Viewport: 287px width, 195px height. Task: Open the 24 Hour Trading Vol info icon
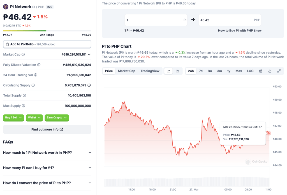[x=36, y=75]
